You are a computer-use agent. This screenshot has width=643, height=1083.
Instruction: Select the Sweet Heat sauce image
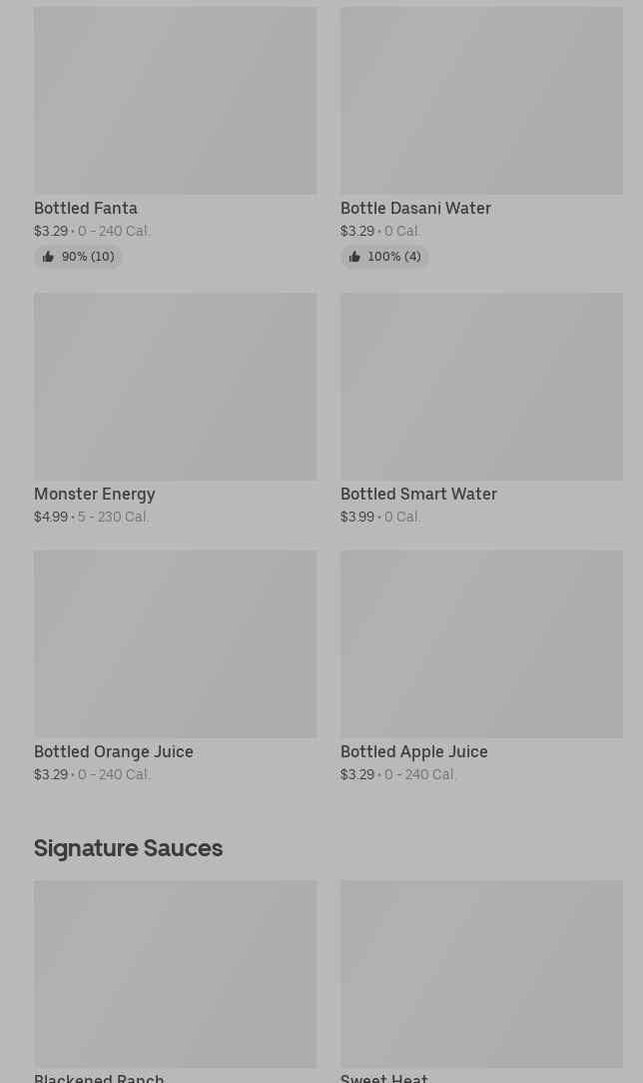(x=481, y=973)
